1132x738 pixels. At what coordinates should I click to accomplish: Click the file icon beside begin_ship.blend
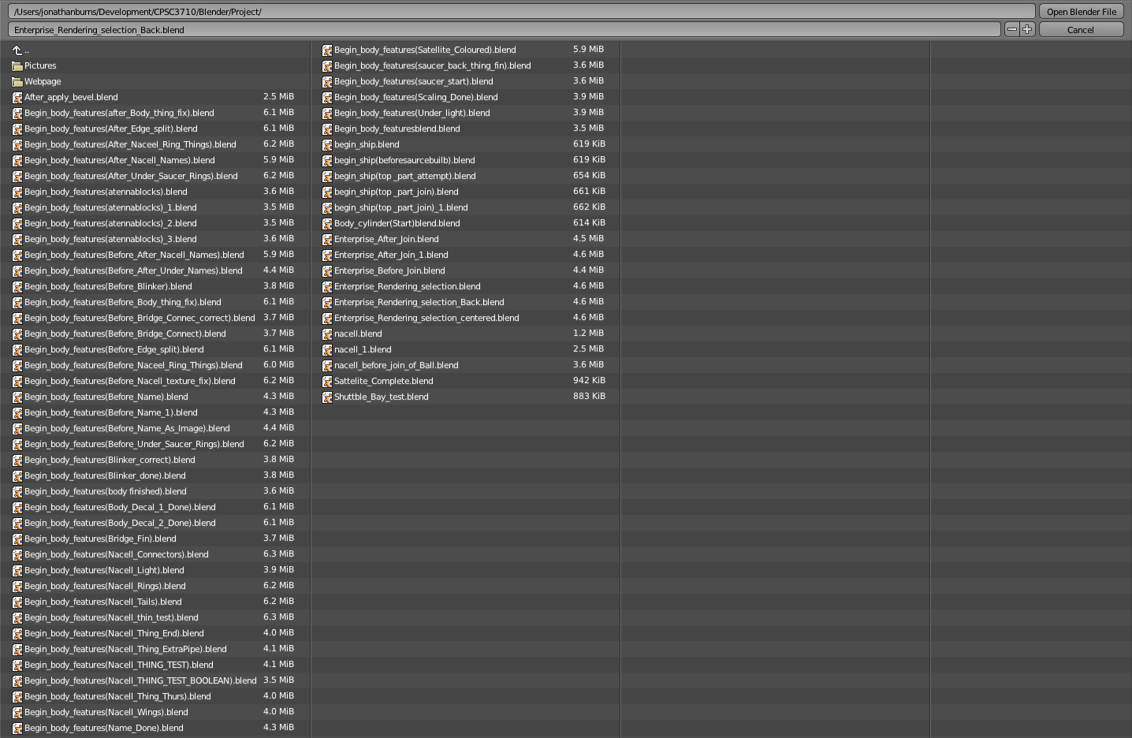(x=326, y=144)
